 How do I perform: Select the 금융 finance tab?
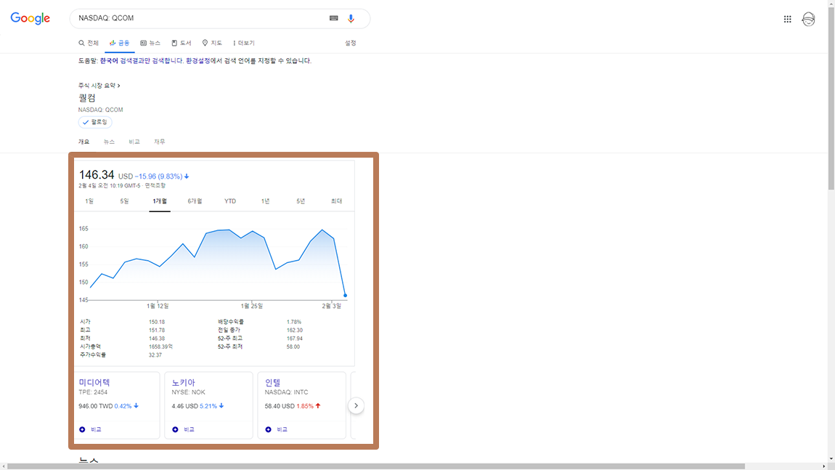click(119, 43)
